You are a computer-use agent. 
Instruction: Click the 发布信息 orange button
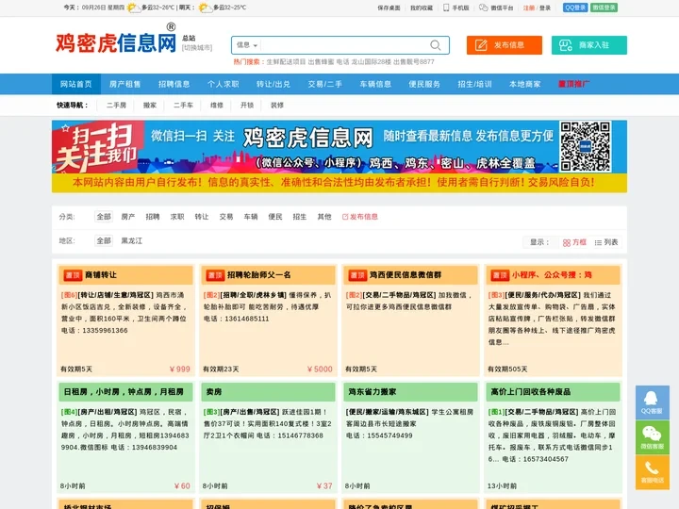tap(504, 45)
